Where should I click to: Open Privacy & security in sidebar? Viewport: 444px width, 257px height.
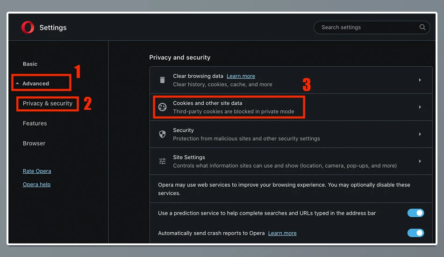coord(48,103)
